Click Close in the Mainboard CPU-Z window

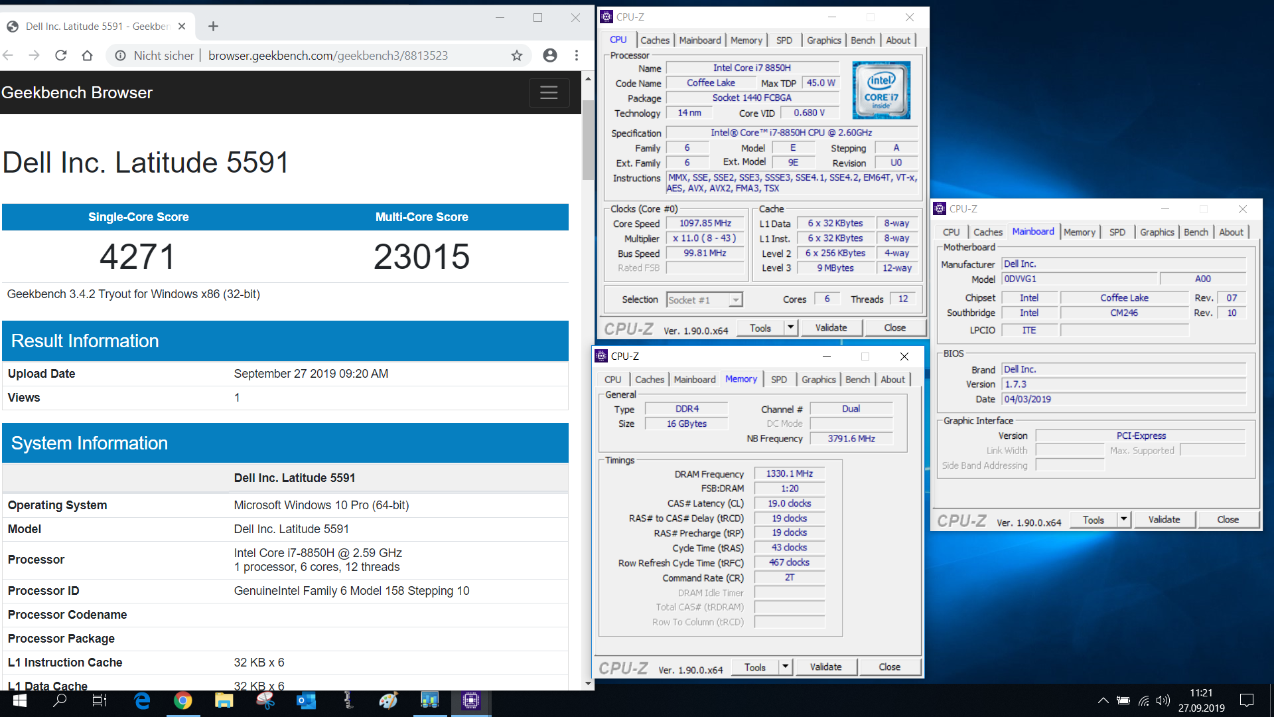tap(1228, 519)
